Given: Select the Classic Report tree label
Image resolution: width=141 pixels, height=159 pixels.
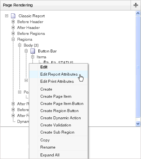Looking at the screenshot, I should click(x=32, y=16).
